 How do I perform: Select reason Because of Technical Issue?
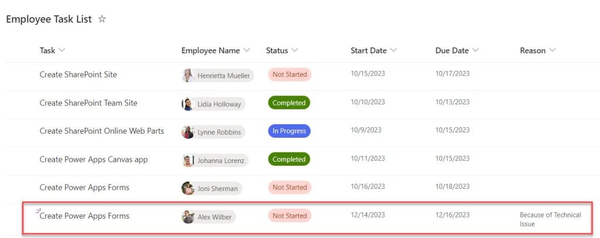[550, 219]
